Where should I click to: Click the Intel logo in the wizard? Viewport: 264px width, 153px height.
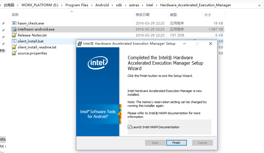tap(97, 63)
